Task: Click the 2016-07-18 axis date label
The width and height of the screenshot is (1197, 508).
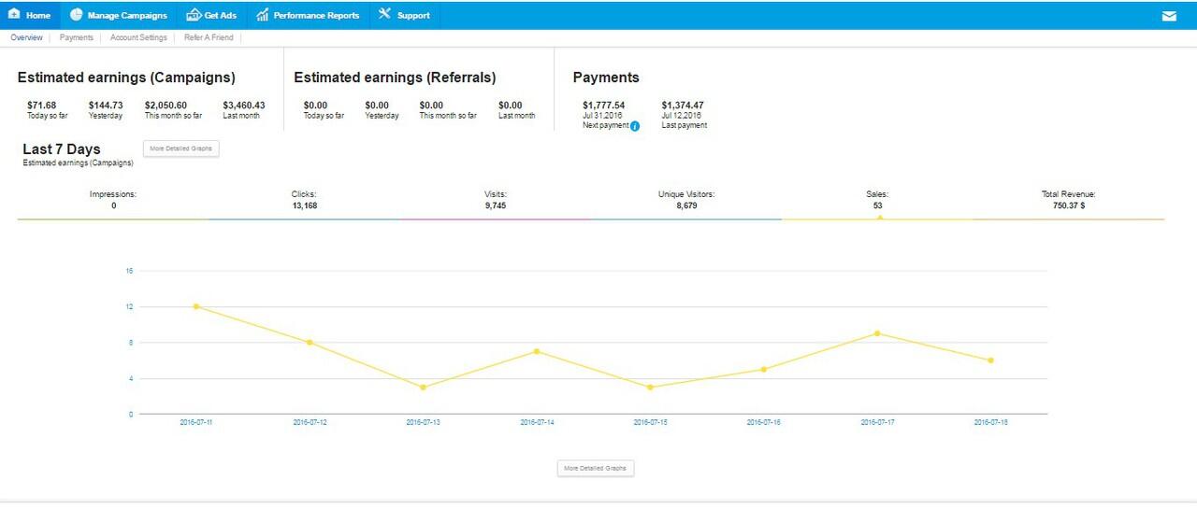Action: click(991, 423)
